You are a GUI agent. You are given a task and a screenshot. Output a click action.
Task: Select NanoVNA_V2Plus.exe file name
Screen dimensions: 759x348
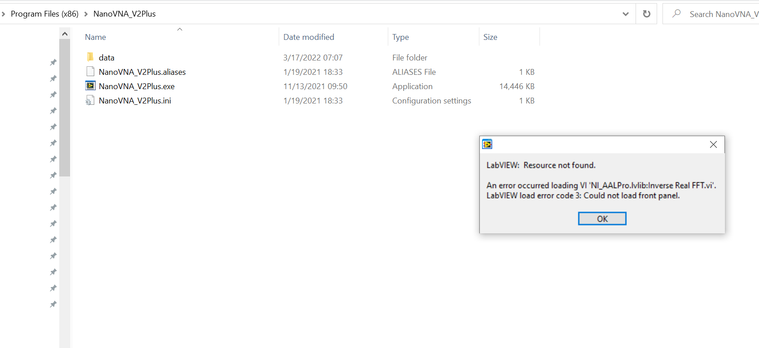[136, 86]
